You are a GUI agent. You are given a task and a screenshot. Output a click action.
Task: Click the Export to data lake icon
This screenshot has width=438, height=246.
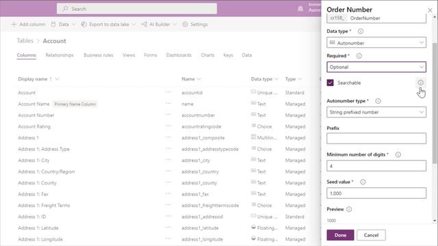pyautogui.click(x=83, y=25)
